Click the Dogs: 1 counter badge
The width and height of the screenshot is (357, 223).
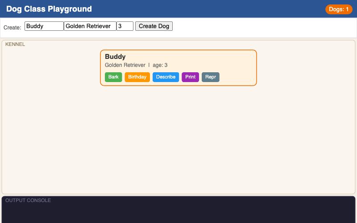(338, 9)
